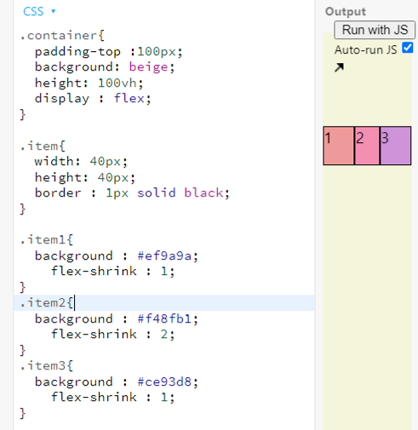This screenshot has height=430, width=418.
Task: Click the display : flex; line
Action: coord(93,99)
